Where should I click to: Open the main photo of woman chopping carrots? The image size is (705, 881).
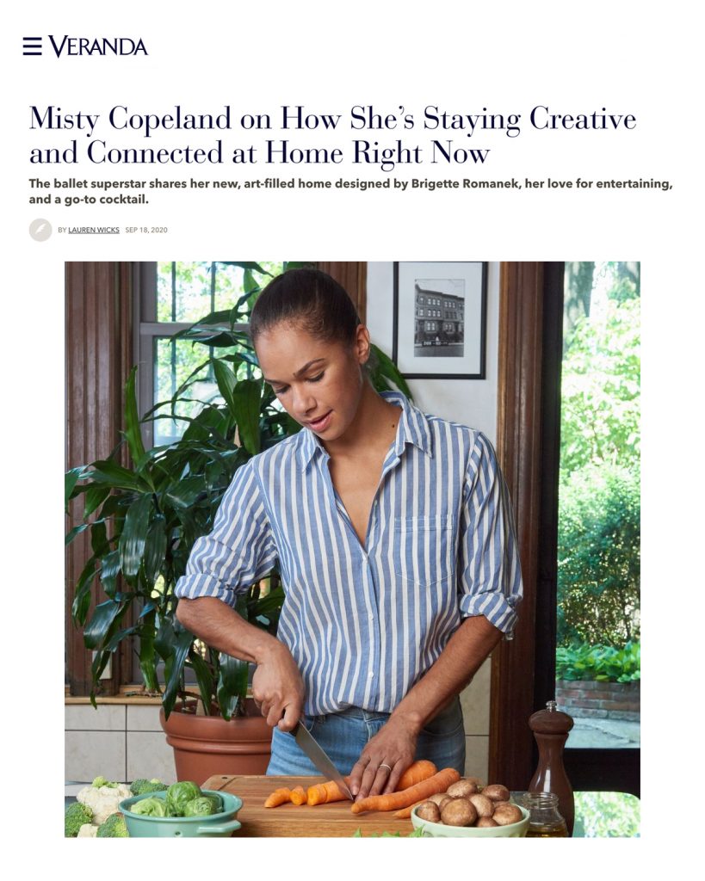353,550
